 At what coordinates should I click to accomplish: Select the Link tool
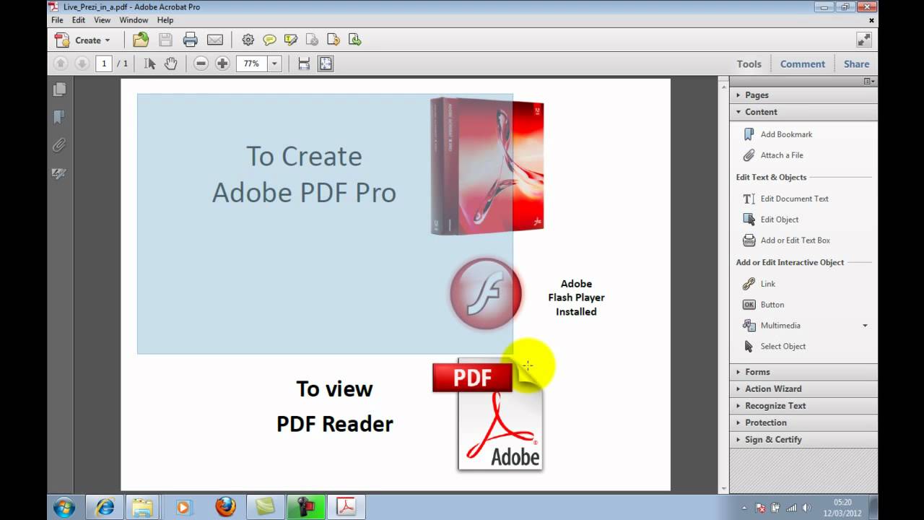tap(759, 284)
